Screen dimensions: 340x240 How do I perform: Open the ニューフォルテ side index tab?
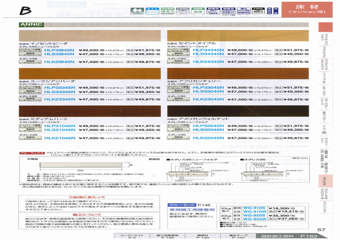point(324,78)
